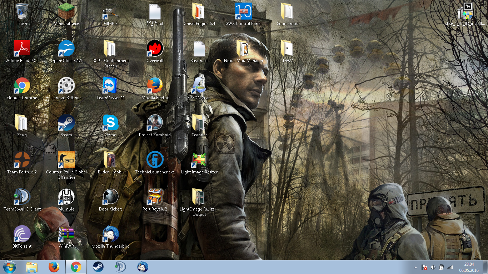
Task: Click the Overwolf desktop icon
Action: pyautogui.click(x=155, y=49)
